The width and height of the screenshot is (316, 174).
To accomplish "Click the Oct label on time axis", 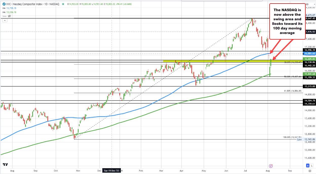I will (56, 171).
